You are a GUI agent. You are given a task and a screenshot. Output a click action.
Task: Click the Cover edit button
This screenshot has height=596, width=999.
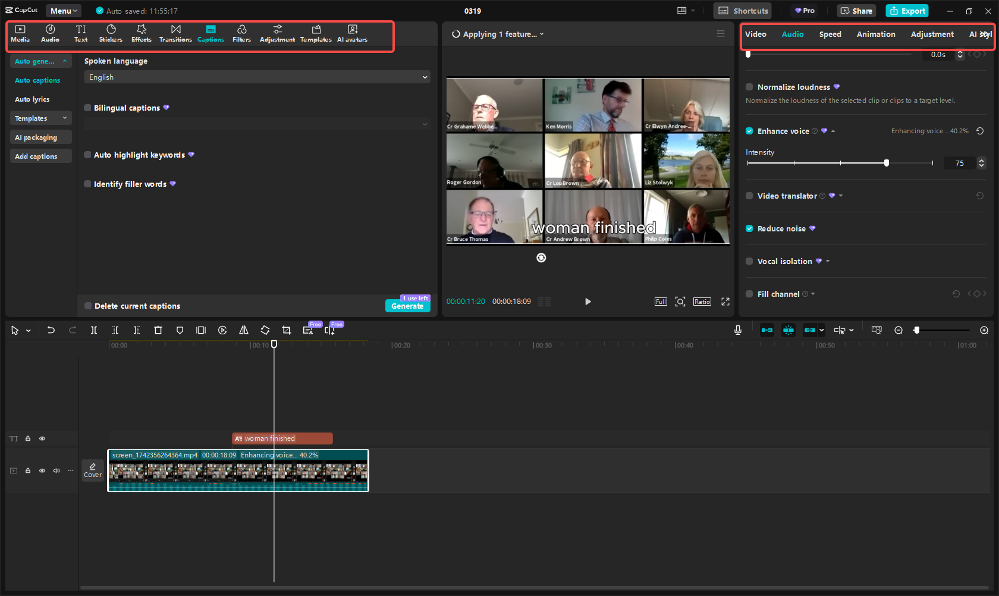point(93,470)
